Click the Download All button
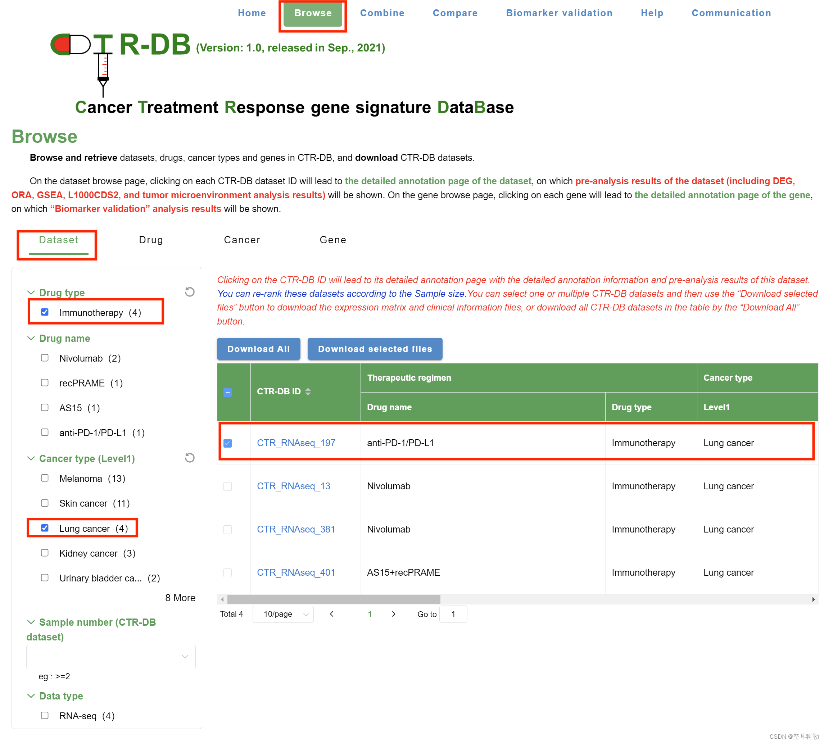The image size is (824, 743). tap(258, 349)
